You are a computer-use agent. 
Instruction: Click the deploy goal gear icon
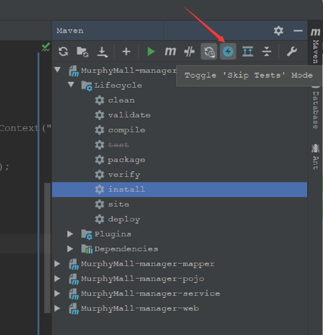100,219
